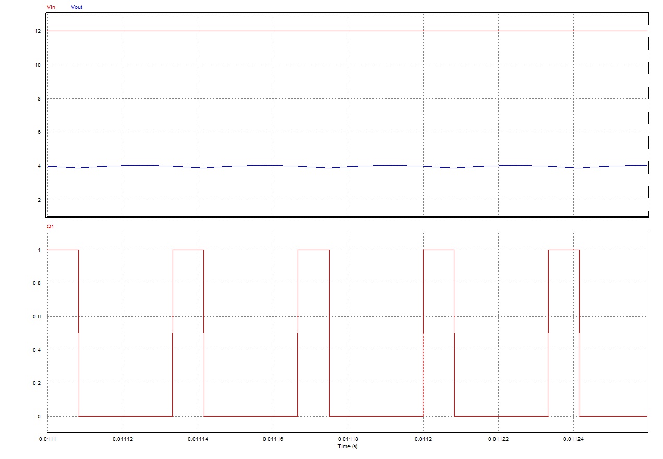
Task: Select the Vin legend label
Action: (51, 7)
